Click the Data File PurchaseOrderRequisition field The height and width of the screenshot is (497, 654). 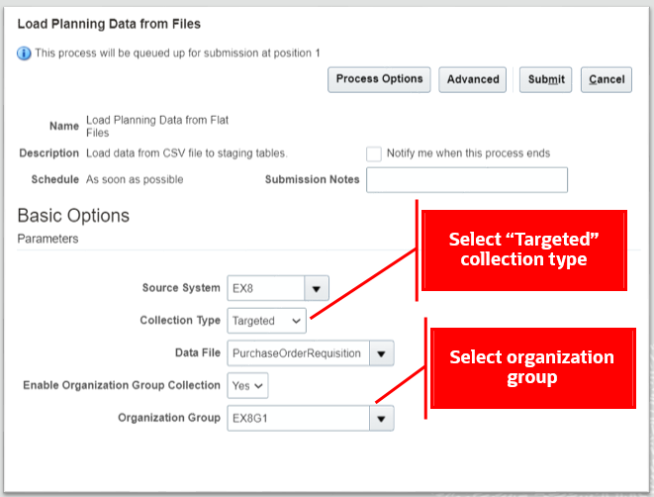coord(298,353)
